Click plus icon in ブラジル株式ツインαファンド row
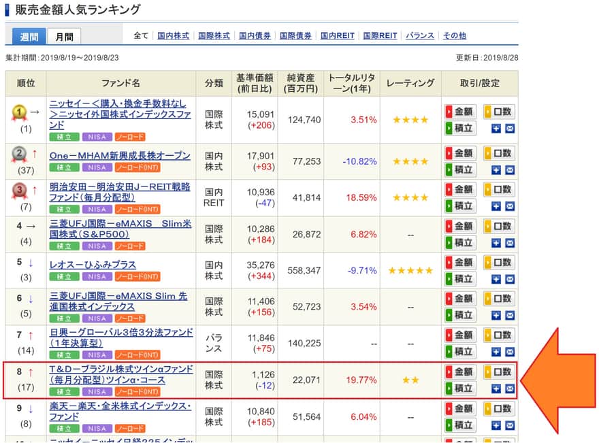Image resolution: width=599 pixels, height=443 pixels. pyautogui.click(x=496, y=389)
